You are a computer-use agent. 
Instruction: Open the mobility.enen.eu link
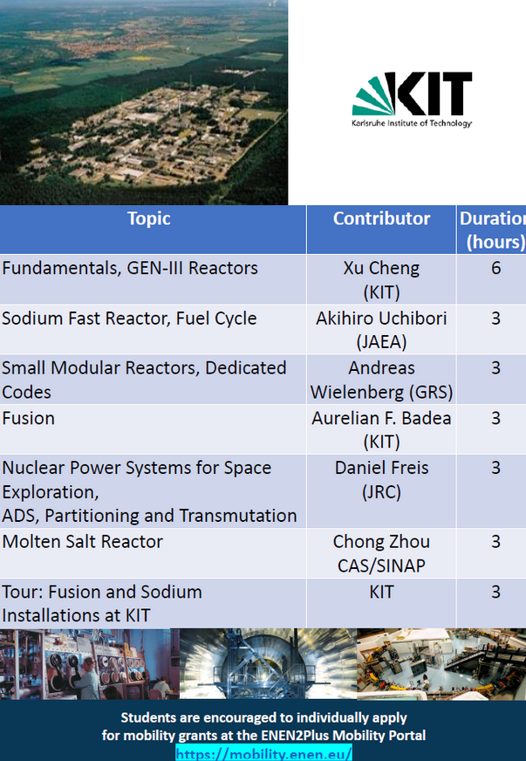tap(263, 754)
